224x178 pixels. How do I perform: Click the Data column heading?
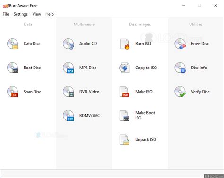(x=28, y=24)
